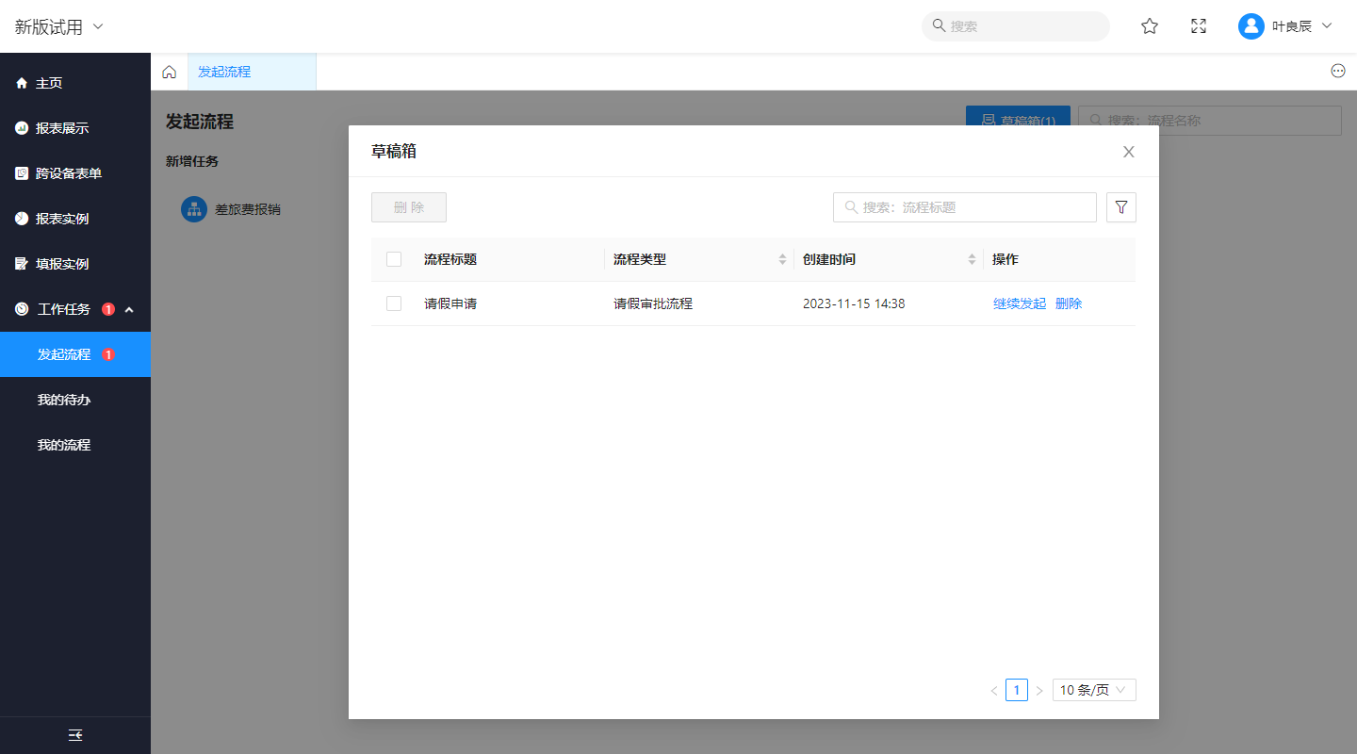Toggle fullscreen mode icon in header

(x=1199, y=26)
